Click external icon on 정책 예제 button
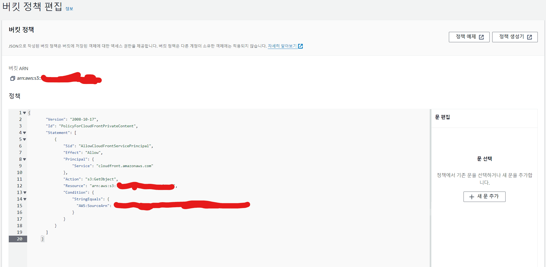Viewport: 546px width, 267px height. 481,37
